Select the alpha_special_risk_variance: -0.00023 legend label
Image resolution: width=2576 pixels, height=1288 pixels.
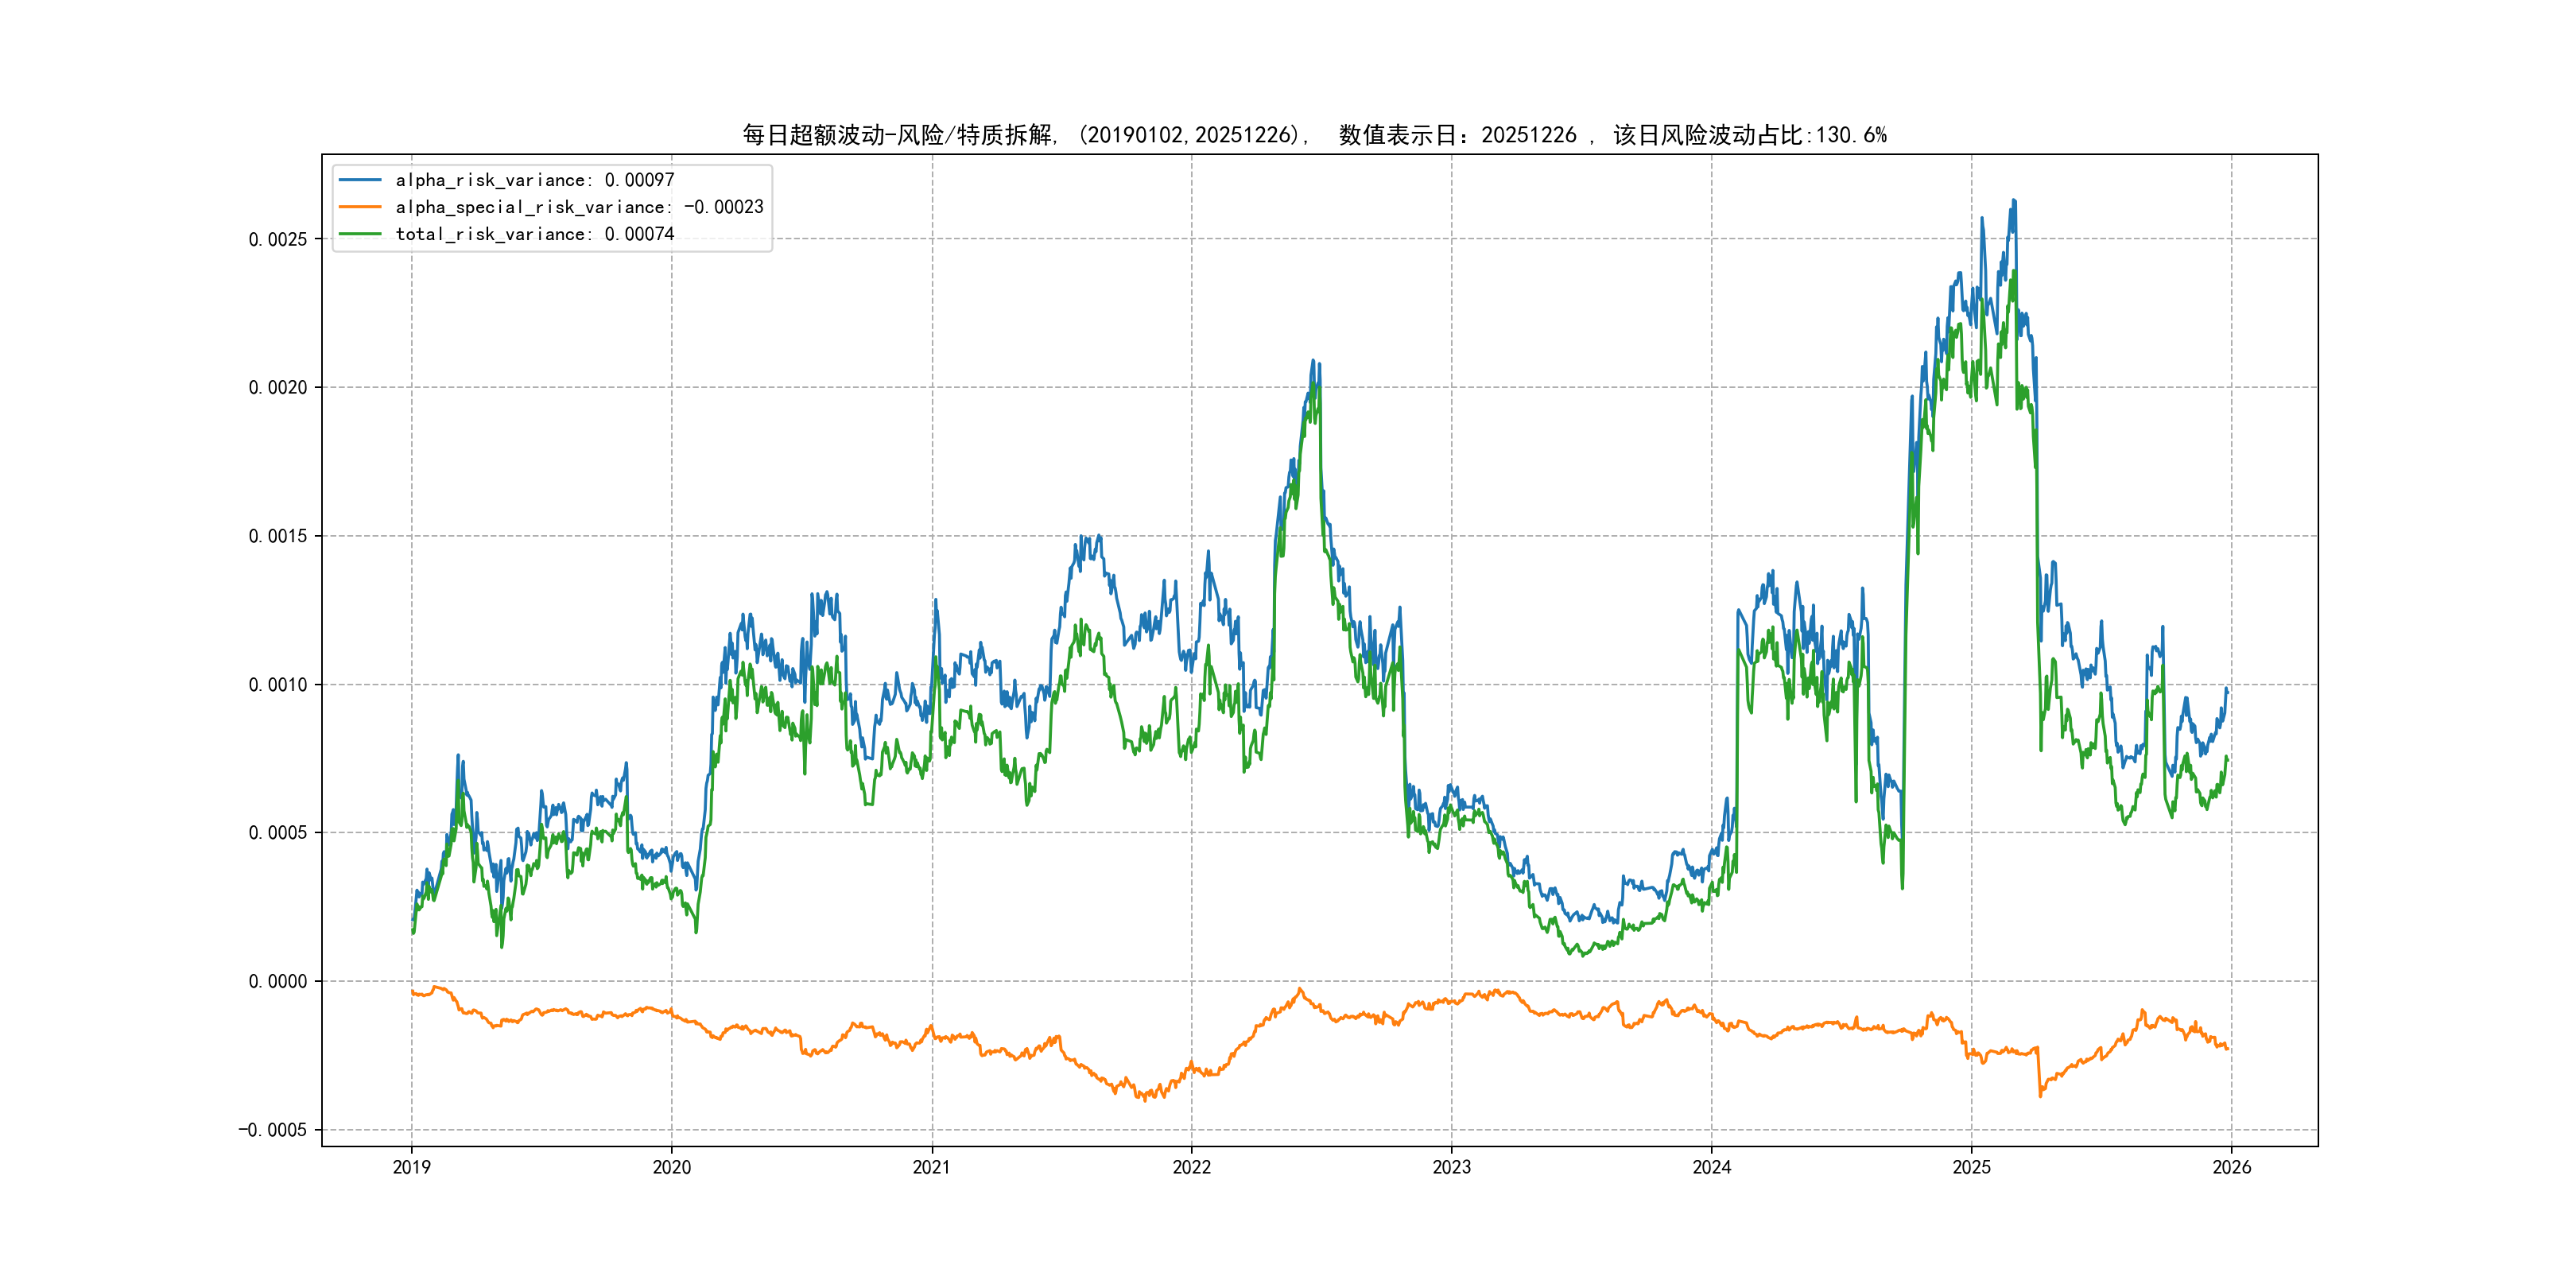[579, 207]
